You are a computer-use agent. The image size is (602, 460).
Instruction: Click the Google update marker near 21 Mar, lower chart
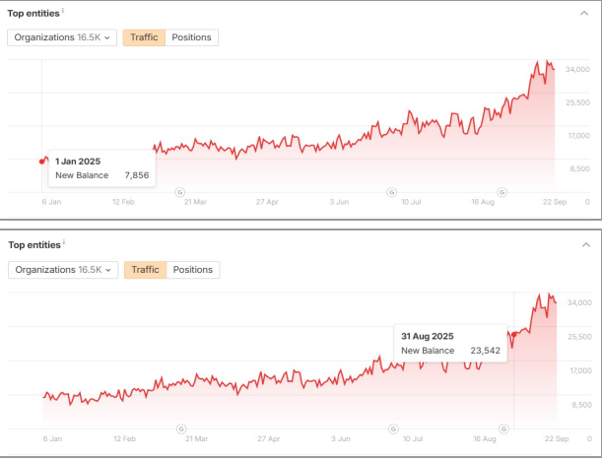pos(181,428)
